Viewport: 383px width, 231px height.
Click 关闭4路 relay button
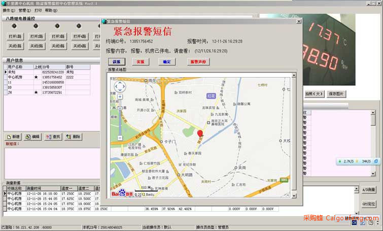coord(80,46)
